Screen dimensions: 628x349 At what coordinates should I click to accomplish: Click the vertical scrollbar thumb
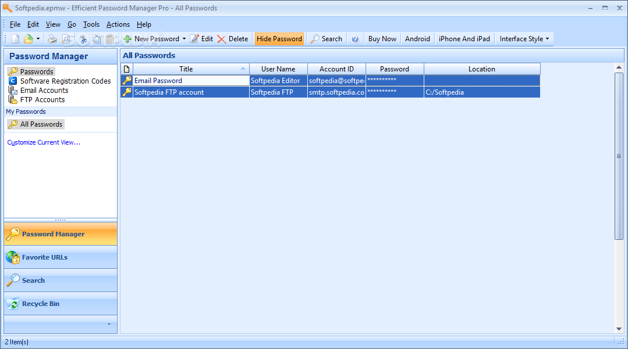click(x=619, y=156)
